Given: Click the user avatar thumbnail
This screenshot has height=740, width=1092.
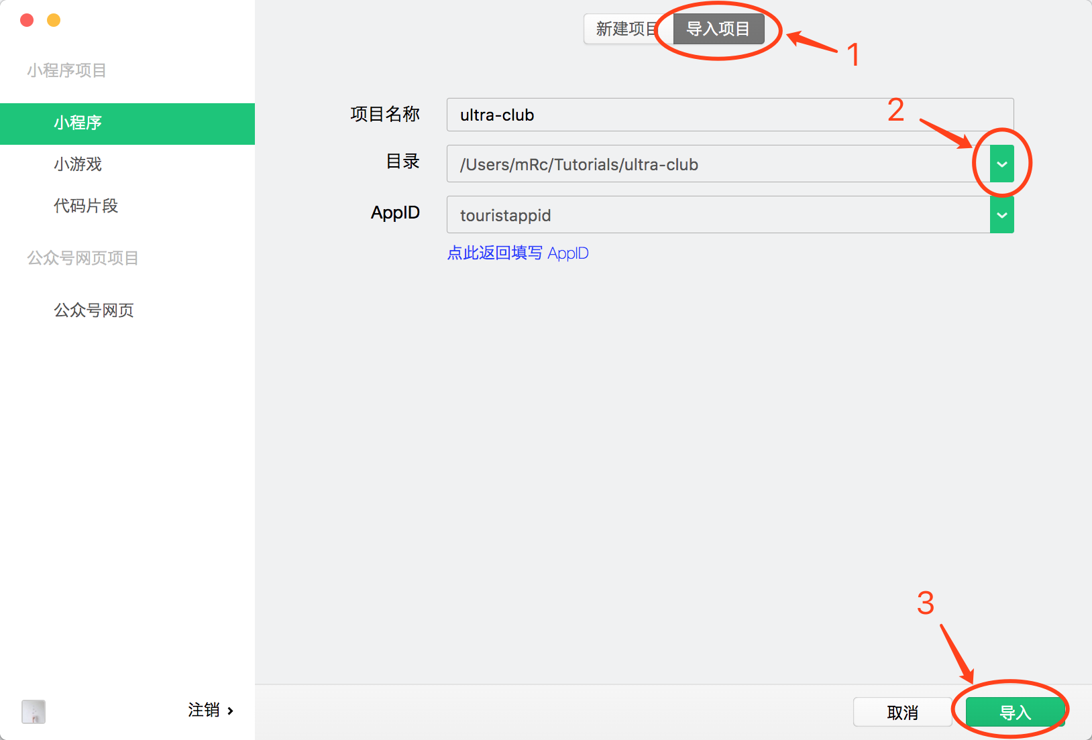Looking at the screenshot, I should 34,711.
